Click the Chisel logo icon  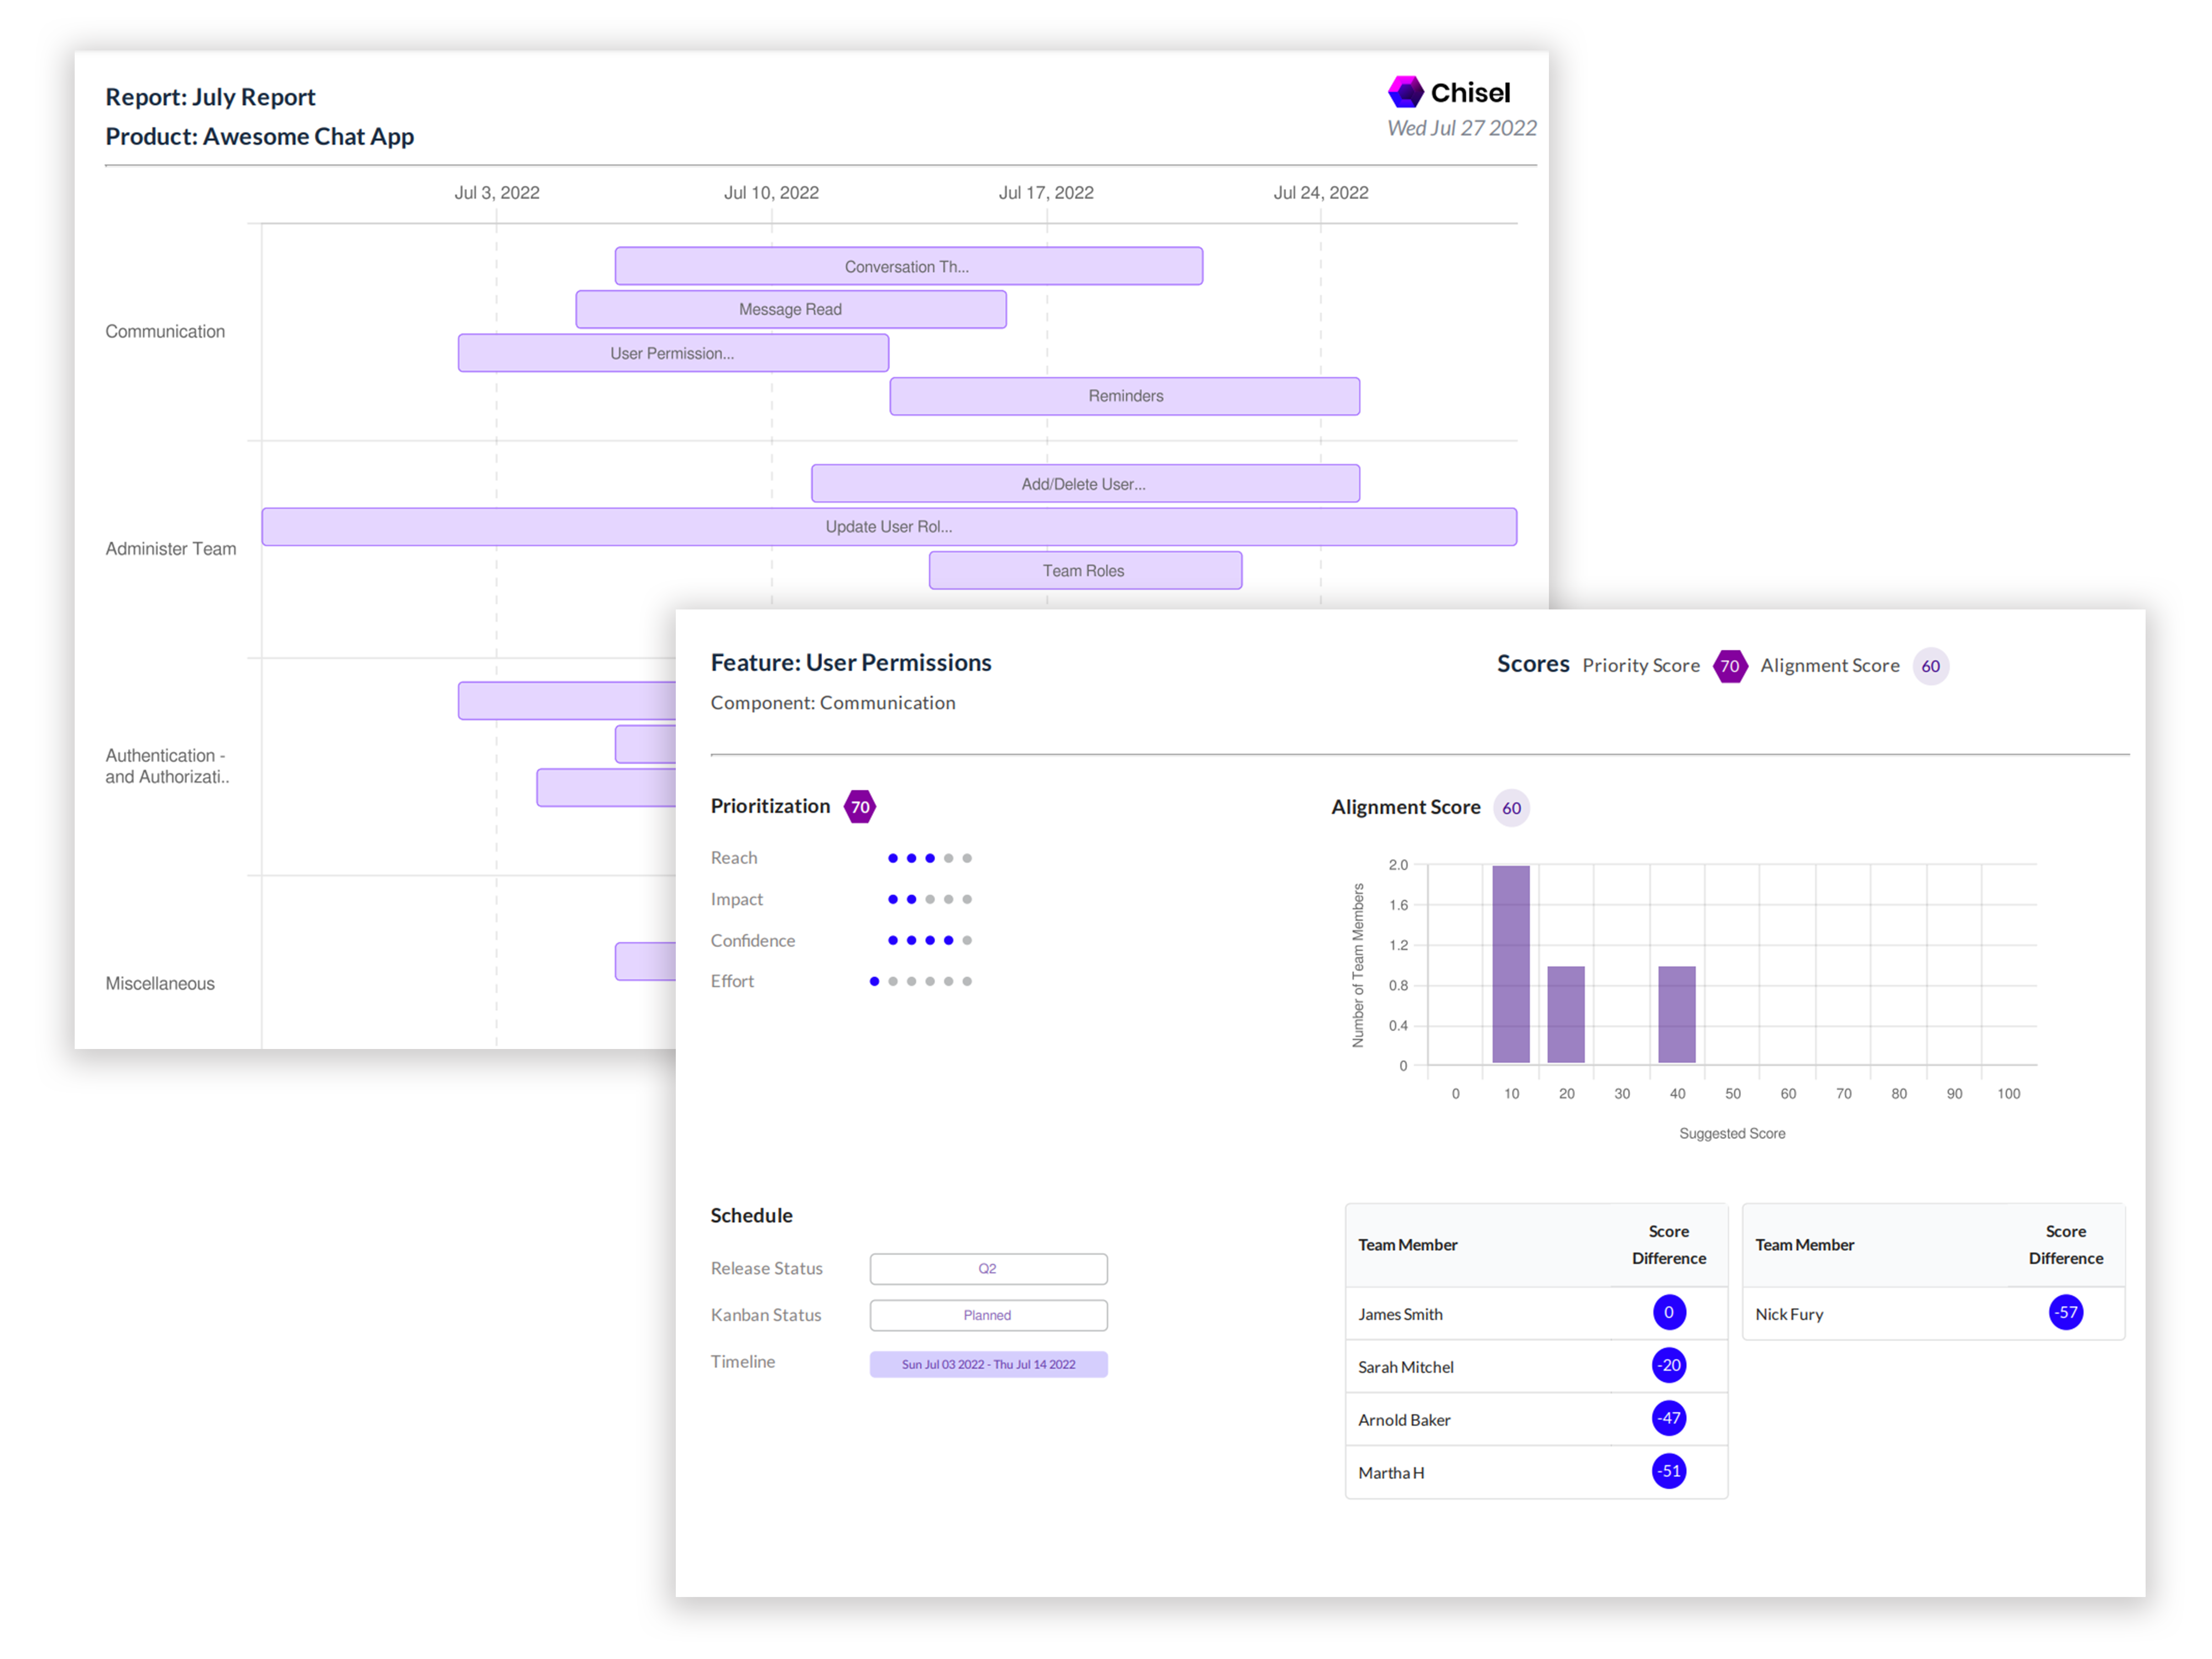coord(1405,92)
